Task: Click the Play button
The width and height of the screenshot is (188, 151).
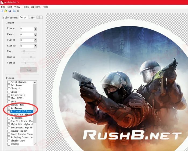Action: (x=28, y=70)
